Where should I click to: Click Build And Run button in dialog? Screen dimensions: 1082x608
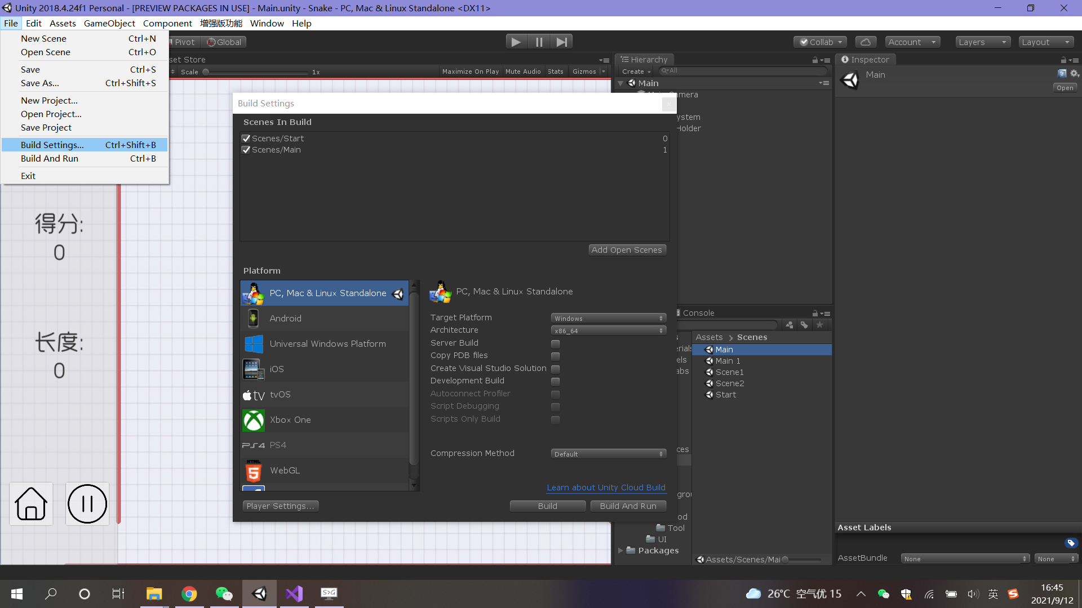point(628,506)
